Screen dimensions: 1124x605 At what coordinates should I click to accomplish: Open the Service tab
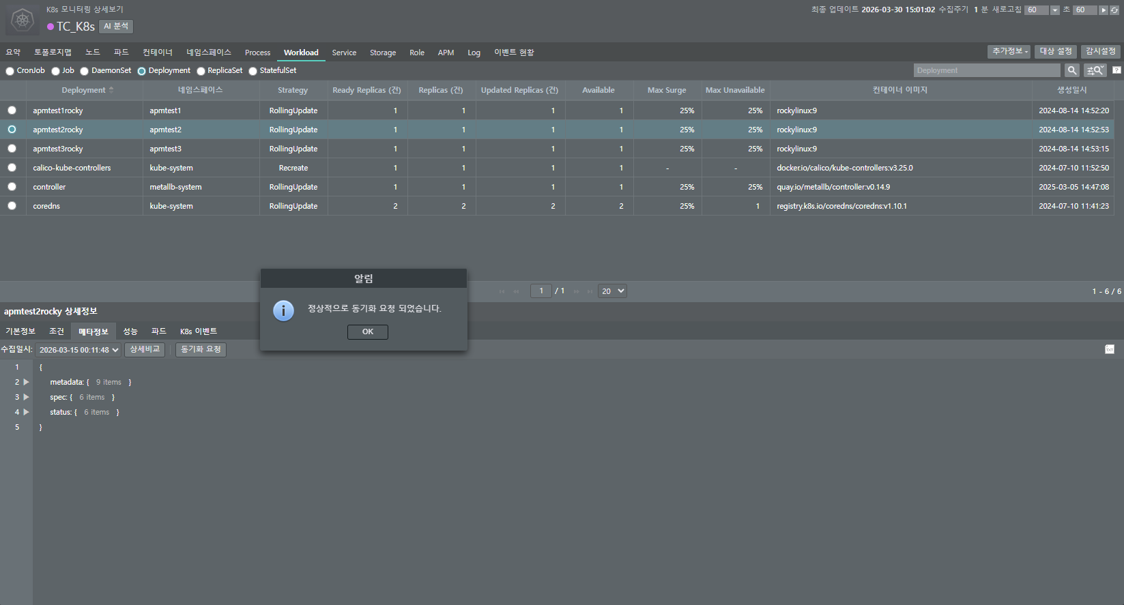344,53
